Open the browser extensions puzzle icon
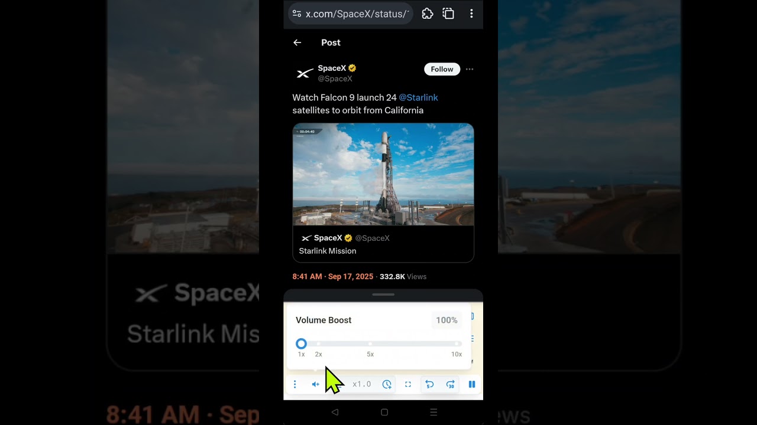The width and height of the screenshot is (757, 425). click(428, 14)
